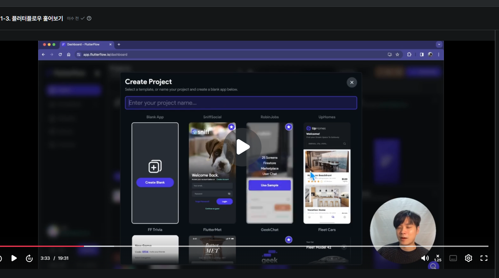Click the Blank App add-pages icon
Viewport: 499px width, 278px height.
pyautogui.click(x=155, y=166)
